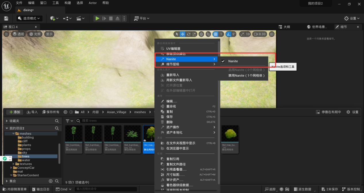Image resolution: width=364 pixels, height=193 pixels.
Task: Switch to the 大纲 outliner tab
Action: tap(284, 27)
